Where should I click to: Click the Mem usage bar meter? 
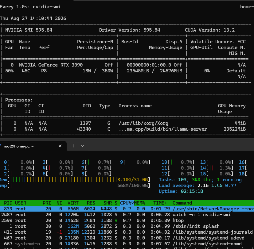tap(75, 179)
